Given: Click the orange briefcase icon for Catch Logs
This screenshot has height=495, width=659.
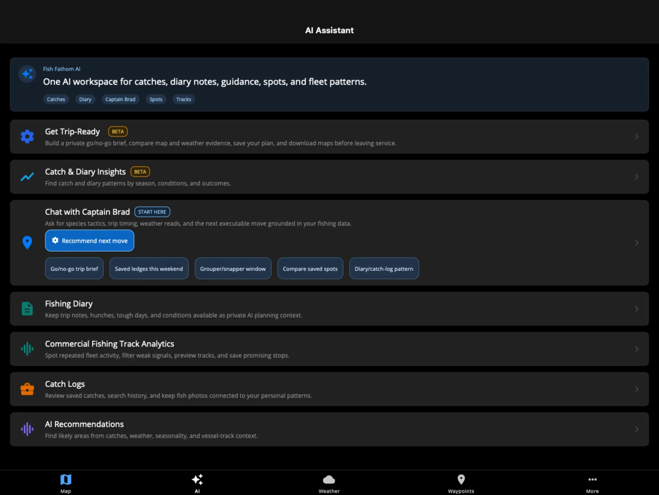Looking at the screenshot, I should click(27, 389).
